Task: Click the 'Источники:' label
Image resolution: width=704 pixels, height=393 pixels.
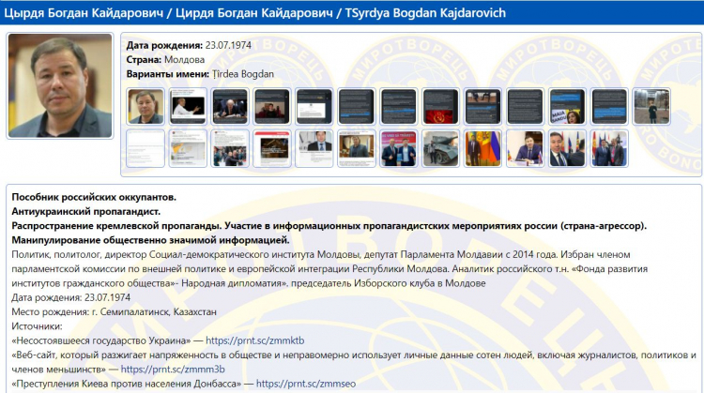Action: tap(37, 326)
